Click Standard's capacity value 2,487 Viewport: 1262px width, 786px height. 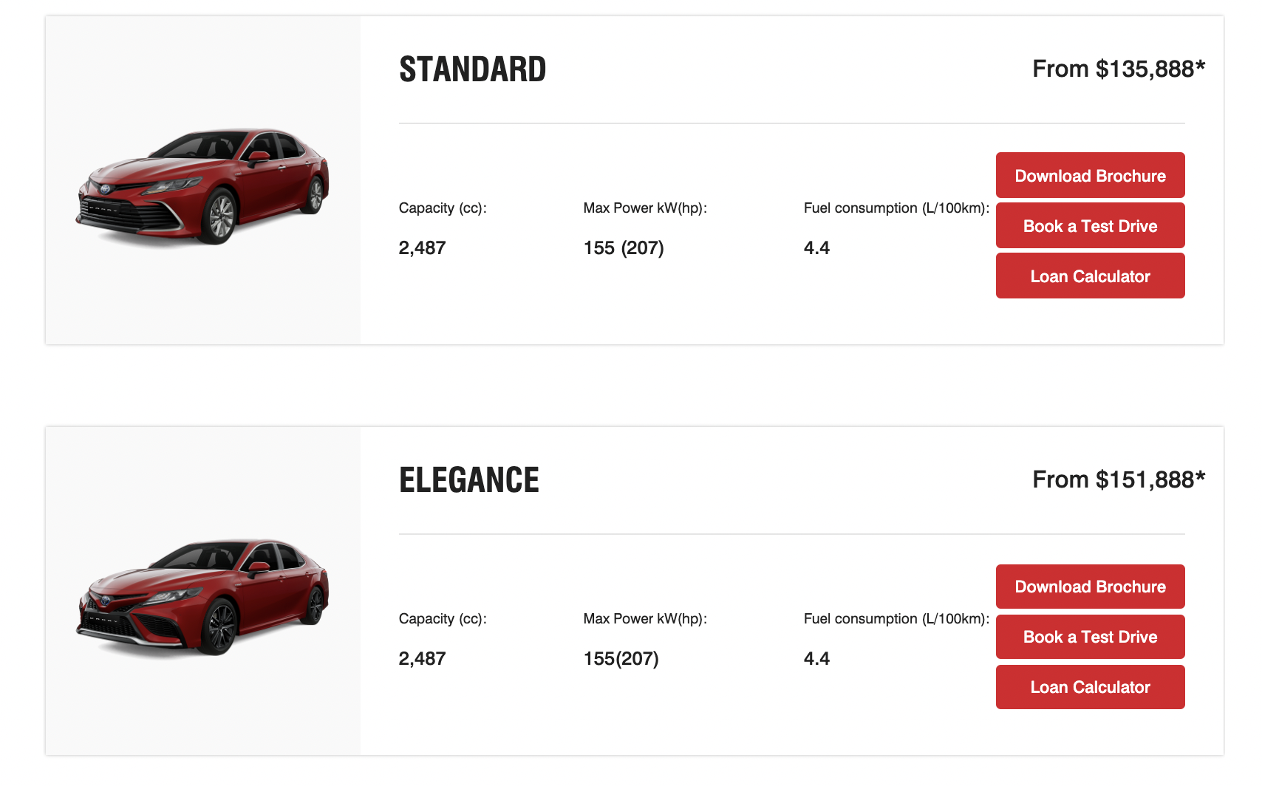coord(422,248)
